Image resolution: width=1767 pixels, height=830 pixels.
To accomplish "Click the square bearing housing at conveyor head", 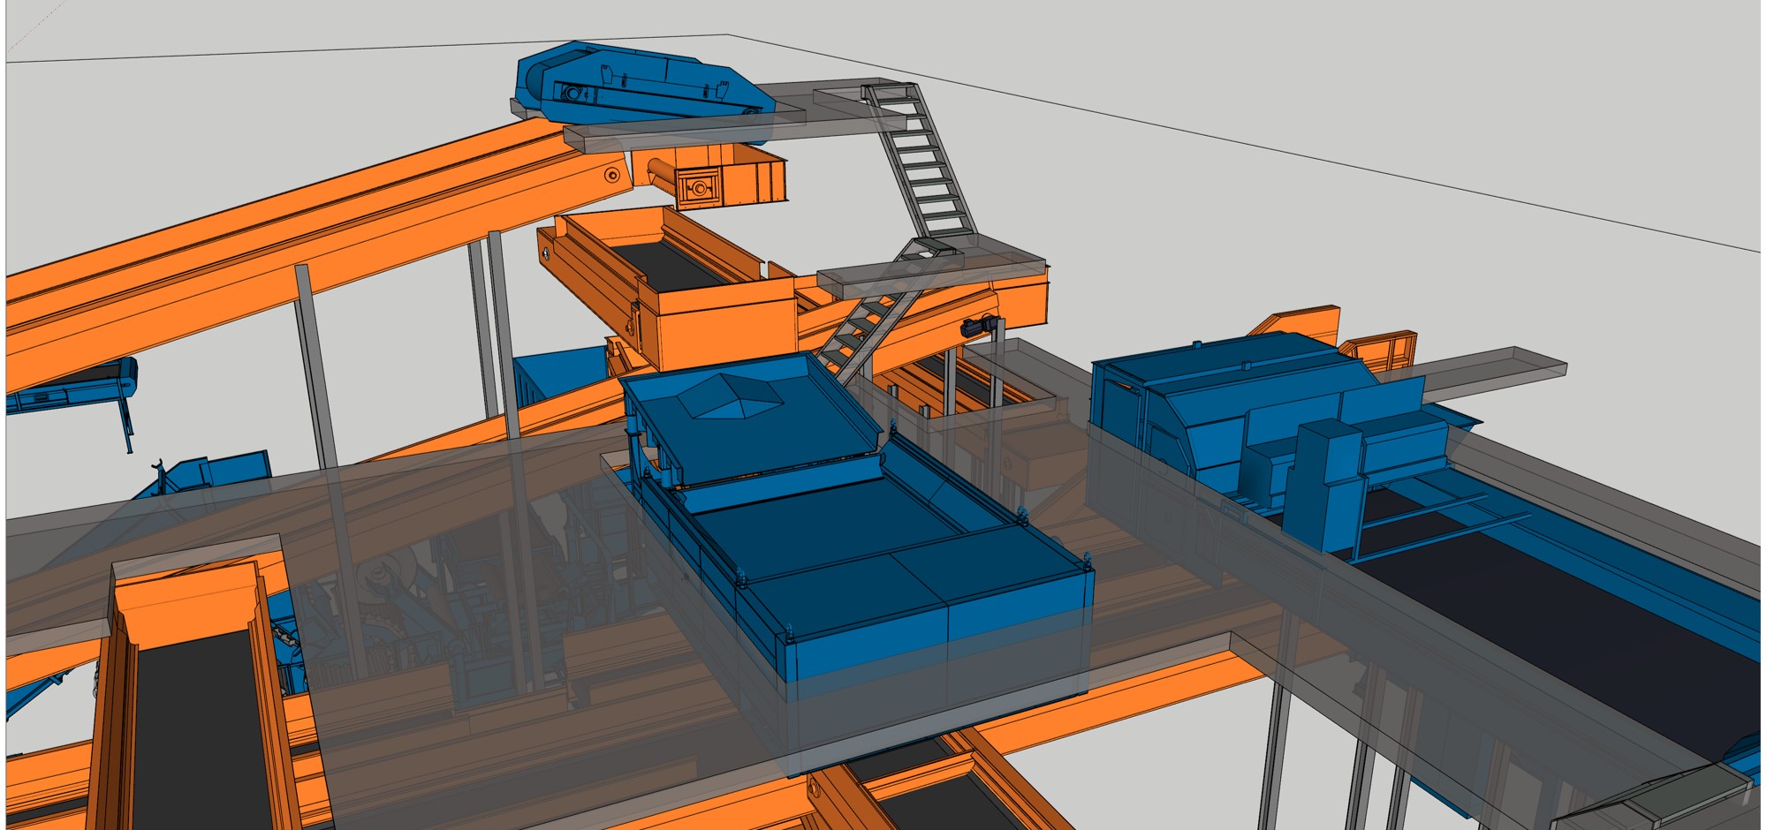I will click(700, 188).
